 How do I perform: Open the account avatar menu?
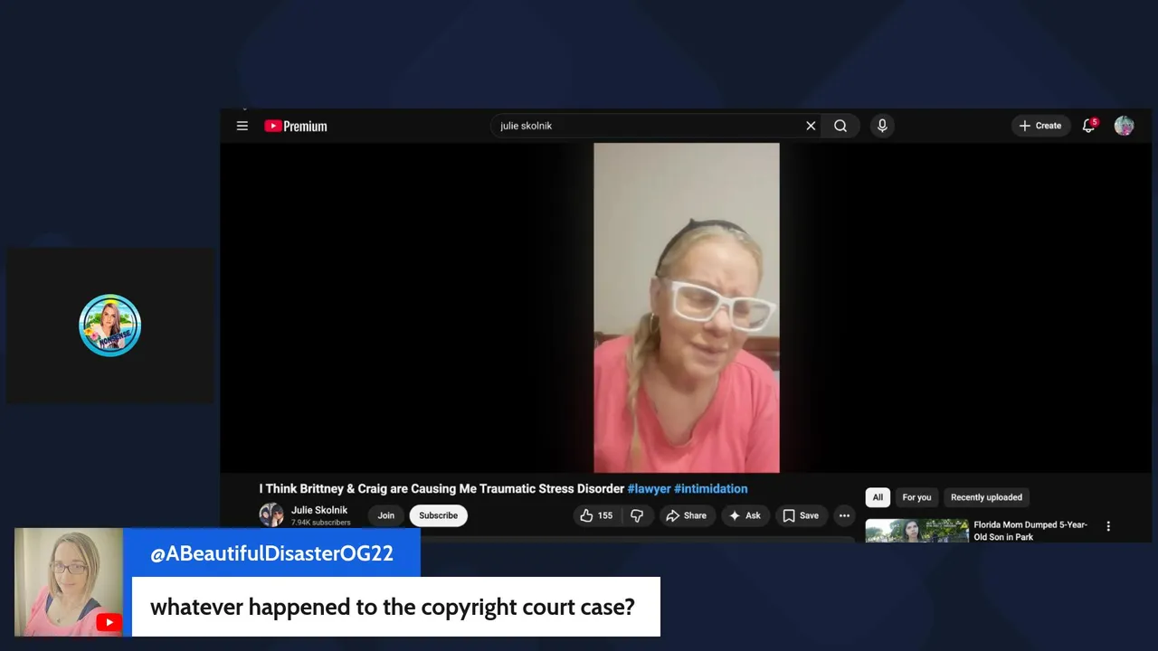(1124, 126)
